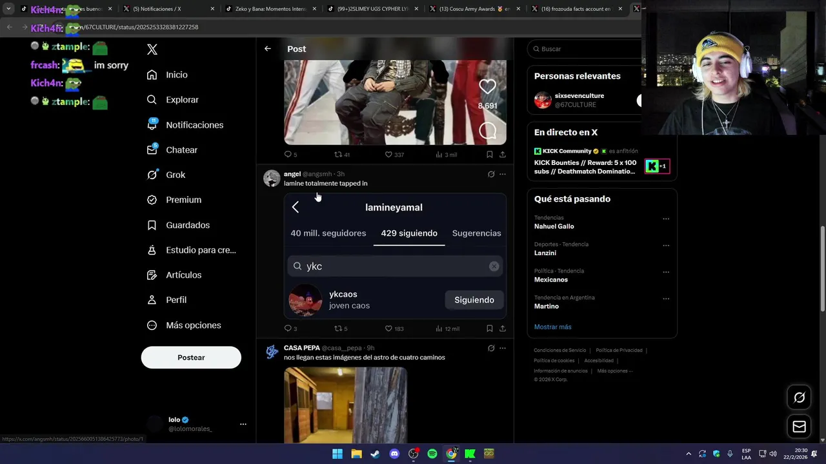Image resolution: width=826 pixels, height=464 pixels.
Task: Reply to angel's post with 3 comments
Action: pos(290,329)
